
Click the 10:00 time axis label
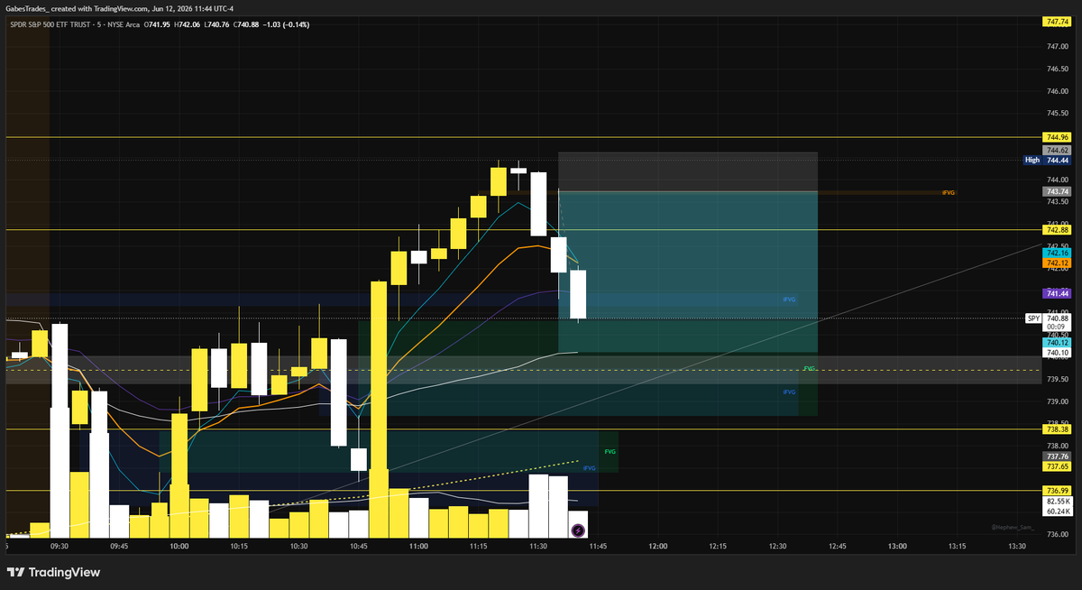(x=179, y=546)
